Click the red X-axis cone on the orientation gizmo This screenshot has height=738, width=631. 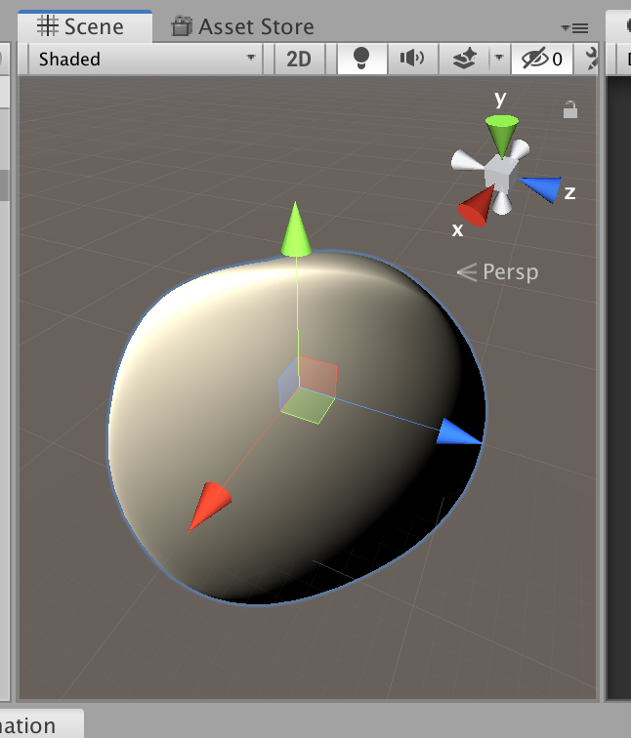pos(475,208)
